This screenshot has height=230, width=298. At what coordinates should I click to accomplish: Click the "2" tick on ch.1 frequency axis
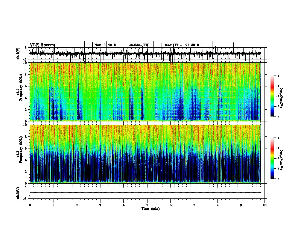click(x=27, y=109)
